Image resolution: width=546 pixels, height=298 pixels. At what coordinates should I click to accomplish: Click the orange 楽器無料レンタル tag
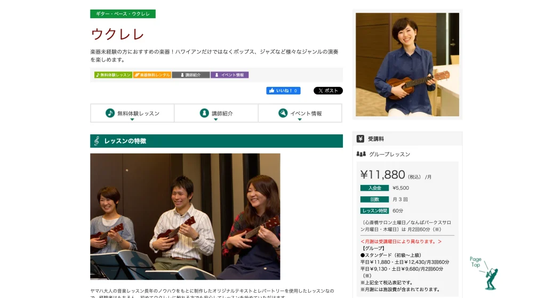pos(152,75)
